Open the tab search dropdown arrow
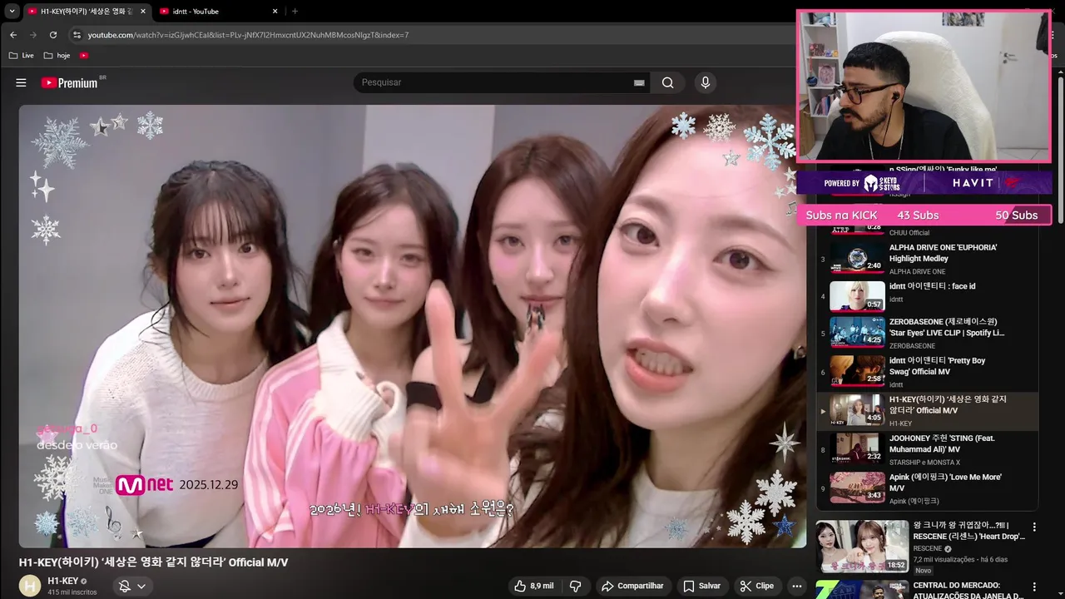The width and height of the screenshot is (1065, 599). (x=12, y=11)
